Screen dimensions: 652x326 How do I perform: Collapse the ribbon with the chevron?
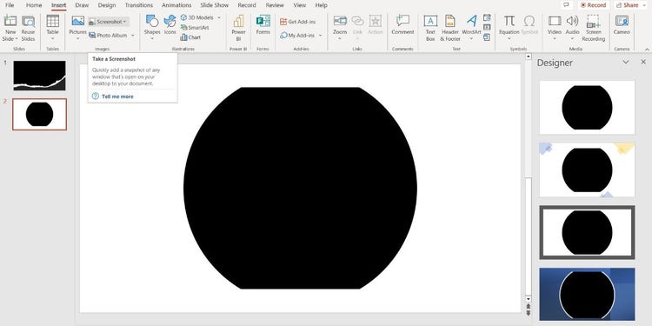[x=647, y=49]
